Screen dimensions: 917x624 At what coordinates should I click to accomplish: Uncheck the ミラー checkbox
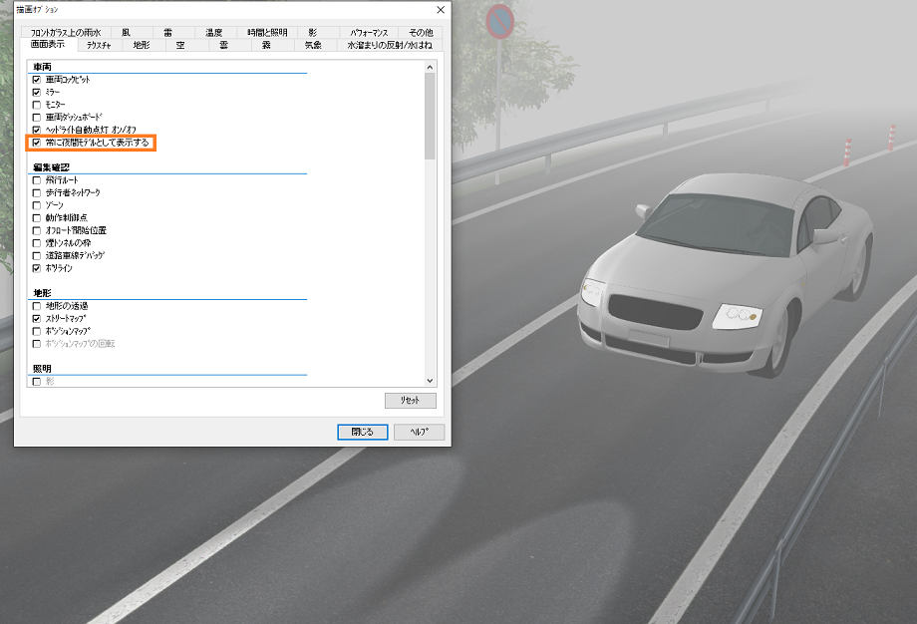coord(36,93)
